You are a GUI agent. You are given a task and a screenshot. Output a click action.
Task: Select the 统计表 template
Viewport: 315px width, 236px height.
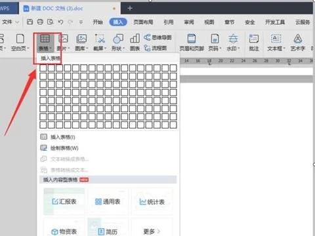[152, 201]
